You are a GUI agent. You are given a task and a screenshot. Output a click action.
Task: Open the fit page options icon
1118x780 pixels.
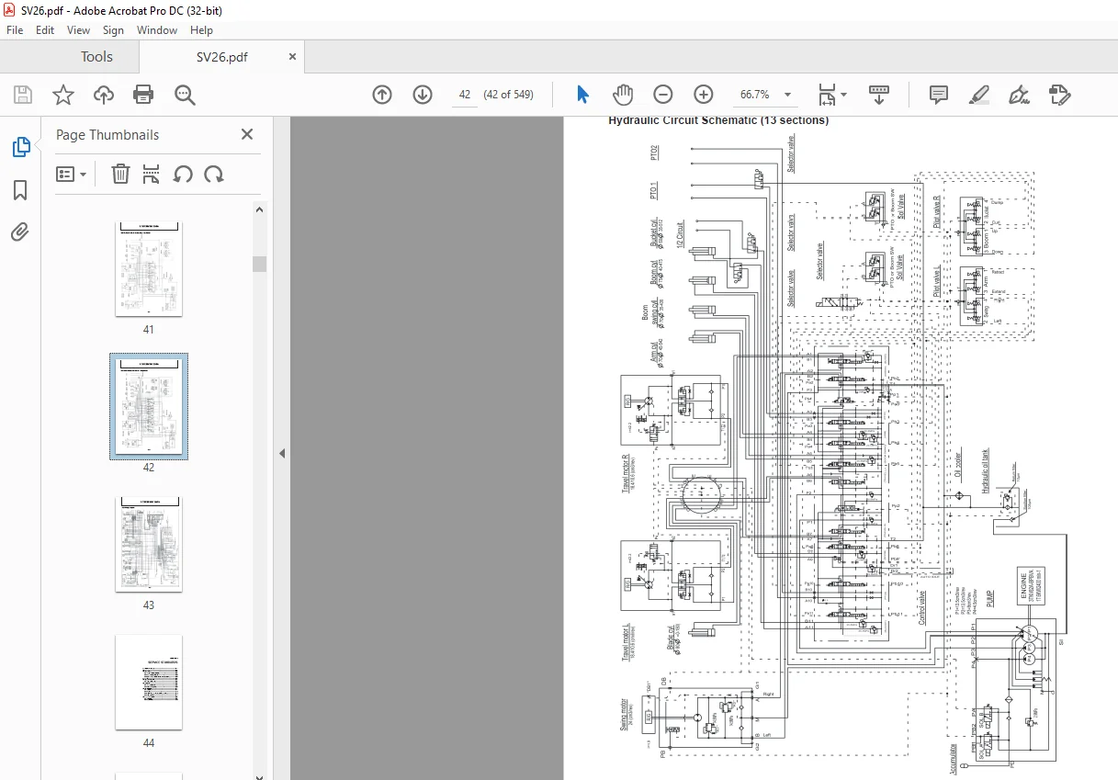pos(828,95)
